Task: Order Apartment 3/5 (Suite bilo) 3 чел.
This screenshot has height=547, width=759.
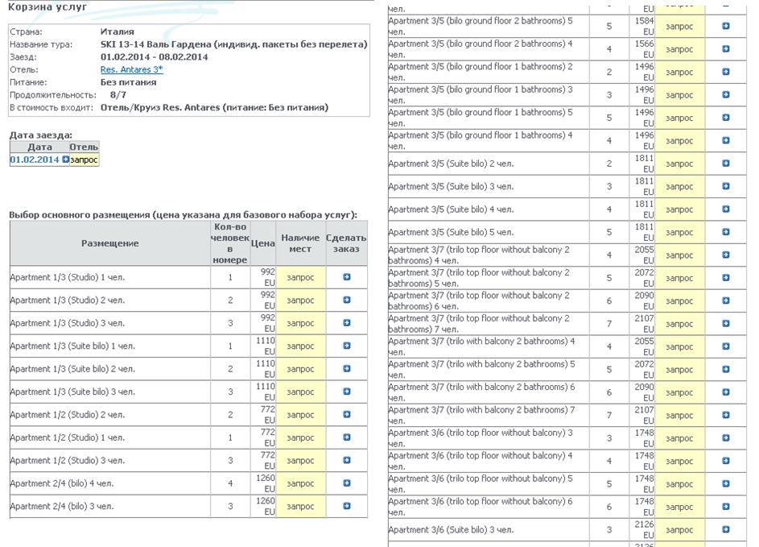Action: coord(726,186)
